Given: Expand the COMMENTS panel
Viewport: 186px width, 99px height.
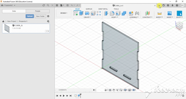Looking at the screenshot, I should [94, 90].
